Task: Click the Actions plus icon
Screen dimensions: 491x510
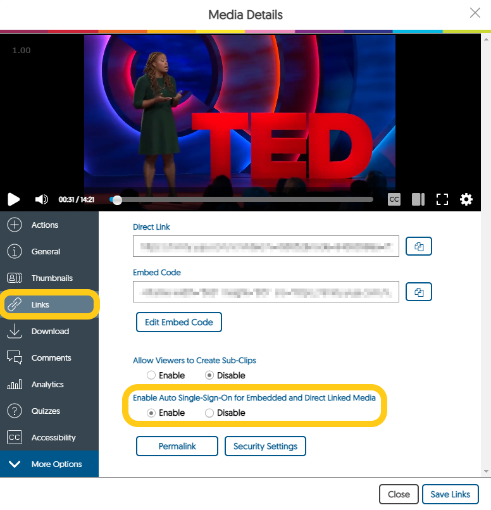Action: (15, 225)
